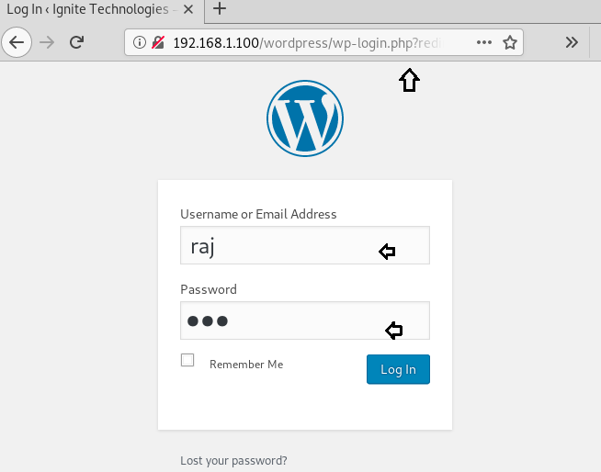Screen dimensions: 601x472
Task: Go back with the browser back arrow
Action: click(18, 42)
